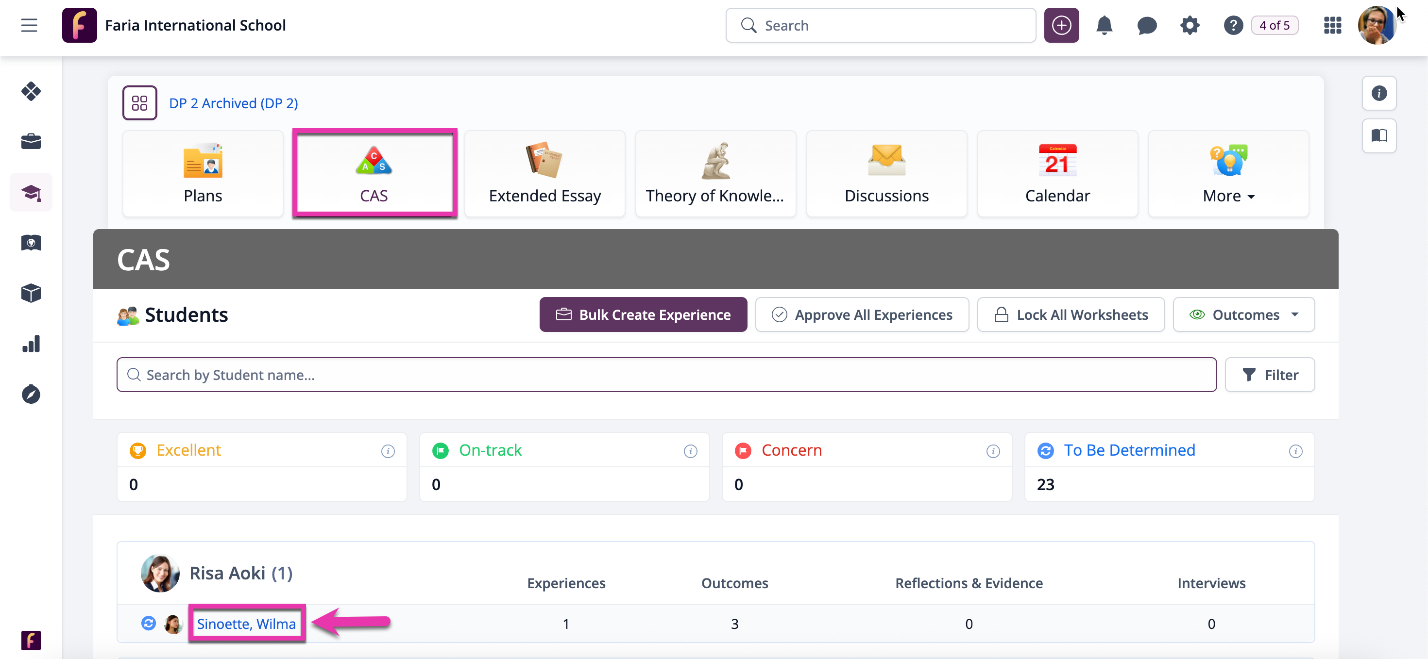Click Lock All Worksheets button
Viewport: 1428px width, 659px height.
pos(1071,314)
